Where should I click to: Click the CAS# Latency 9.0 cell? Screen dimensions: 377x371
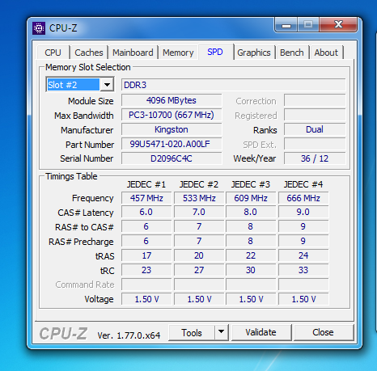pyautogui.click(x=303, y=212)
